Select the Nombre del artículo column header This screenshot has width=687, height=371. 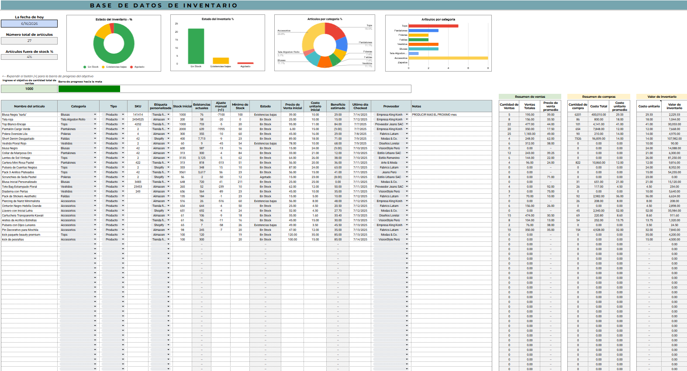pos(29,106)
